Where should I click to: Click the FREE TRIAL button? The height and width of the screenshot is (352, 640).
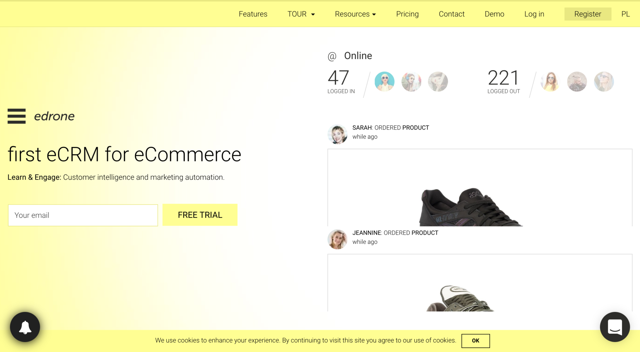[200, 215]
